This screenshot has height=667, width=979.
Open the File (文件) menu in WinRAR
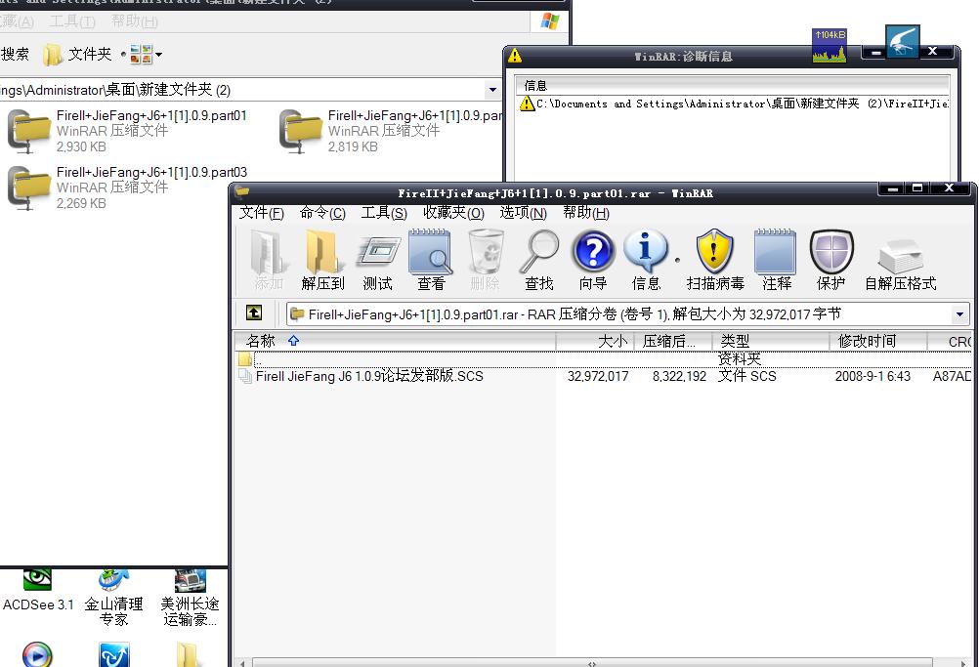tap(262, 213)
